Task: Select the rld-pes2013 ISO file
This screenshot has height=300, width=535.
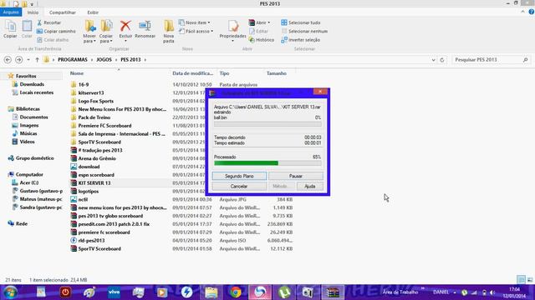Action: [x=91, y=241]
